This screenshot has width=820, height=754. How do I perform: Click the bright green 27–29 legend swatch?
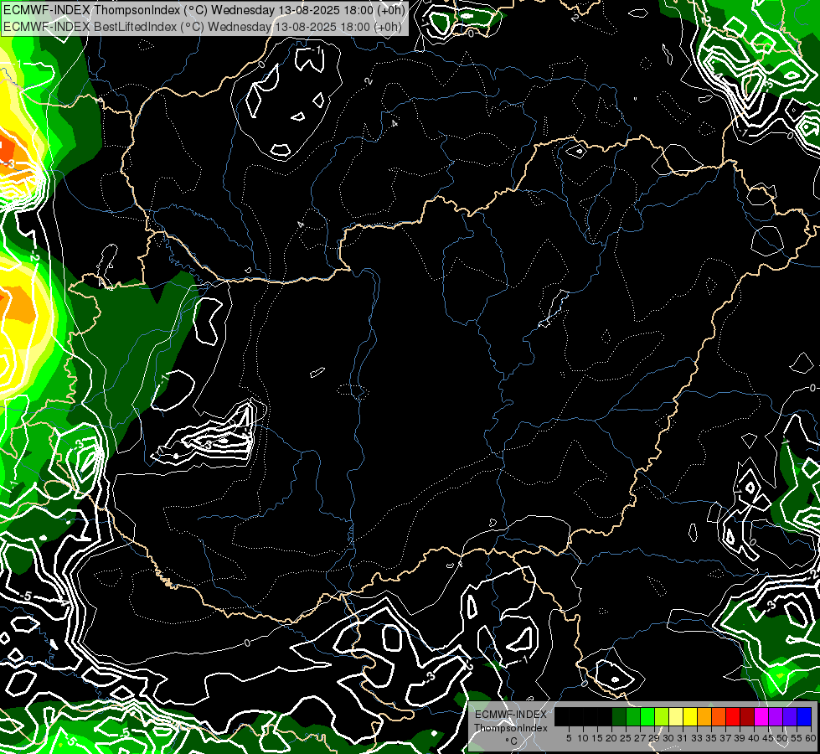click(x=647, y=716)
